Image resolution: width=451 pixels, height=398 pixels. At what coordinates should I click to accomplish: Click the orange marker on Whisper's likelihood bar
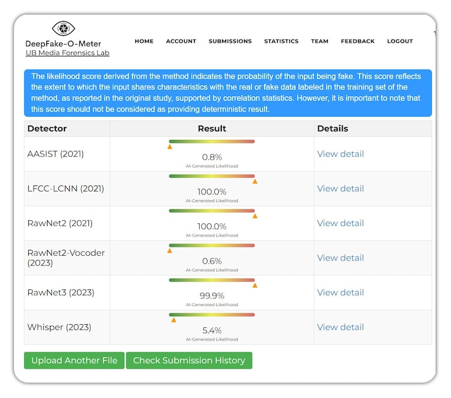pos(174,320)
